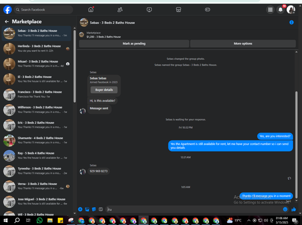Screen dimensions: 302x225
Task: Click the chat messages scrollbar
Action: click(297, 145)
